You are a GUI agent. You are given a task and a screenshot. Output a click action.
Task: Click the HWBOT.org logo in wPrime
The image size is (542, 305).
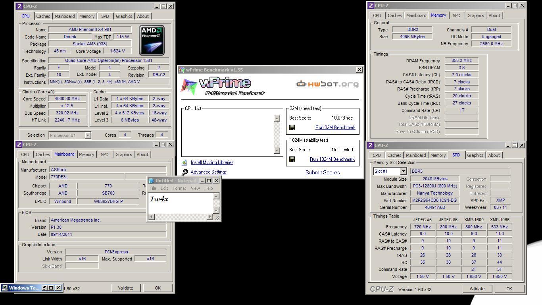(x=327, y=84)
